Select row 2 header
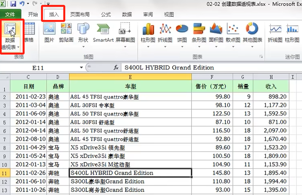Screen dimensions: 302x195 click(x=5, y=97)
